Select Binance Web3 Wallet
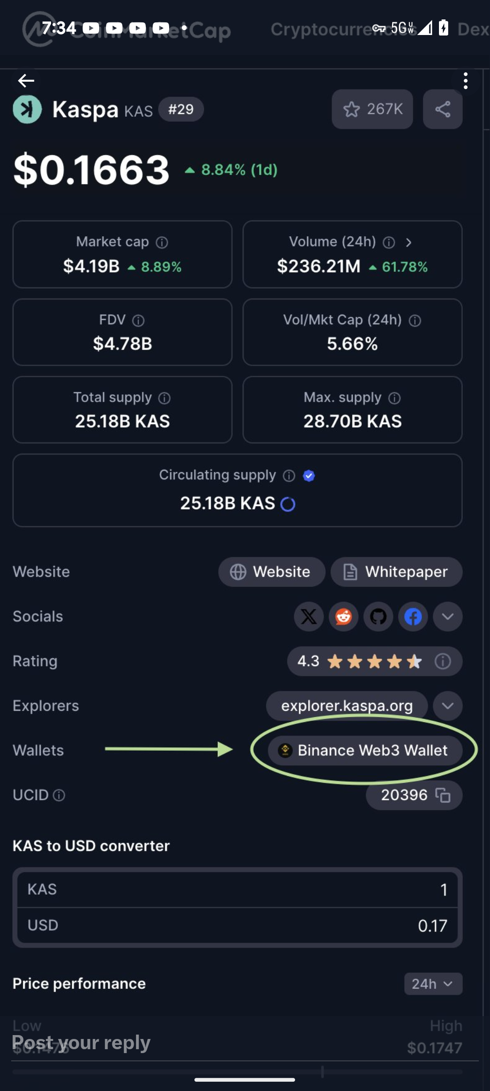Image resolution: width=490 pixels, height=1091 pixels. pos(365,750)
